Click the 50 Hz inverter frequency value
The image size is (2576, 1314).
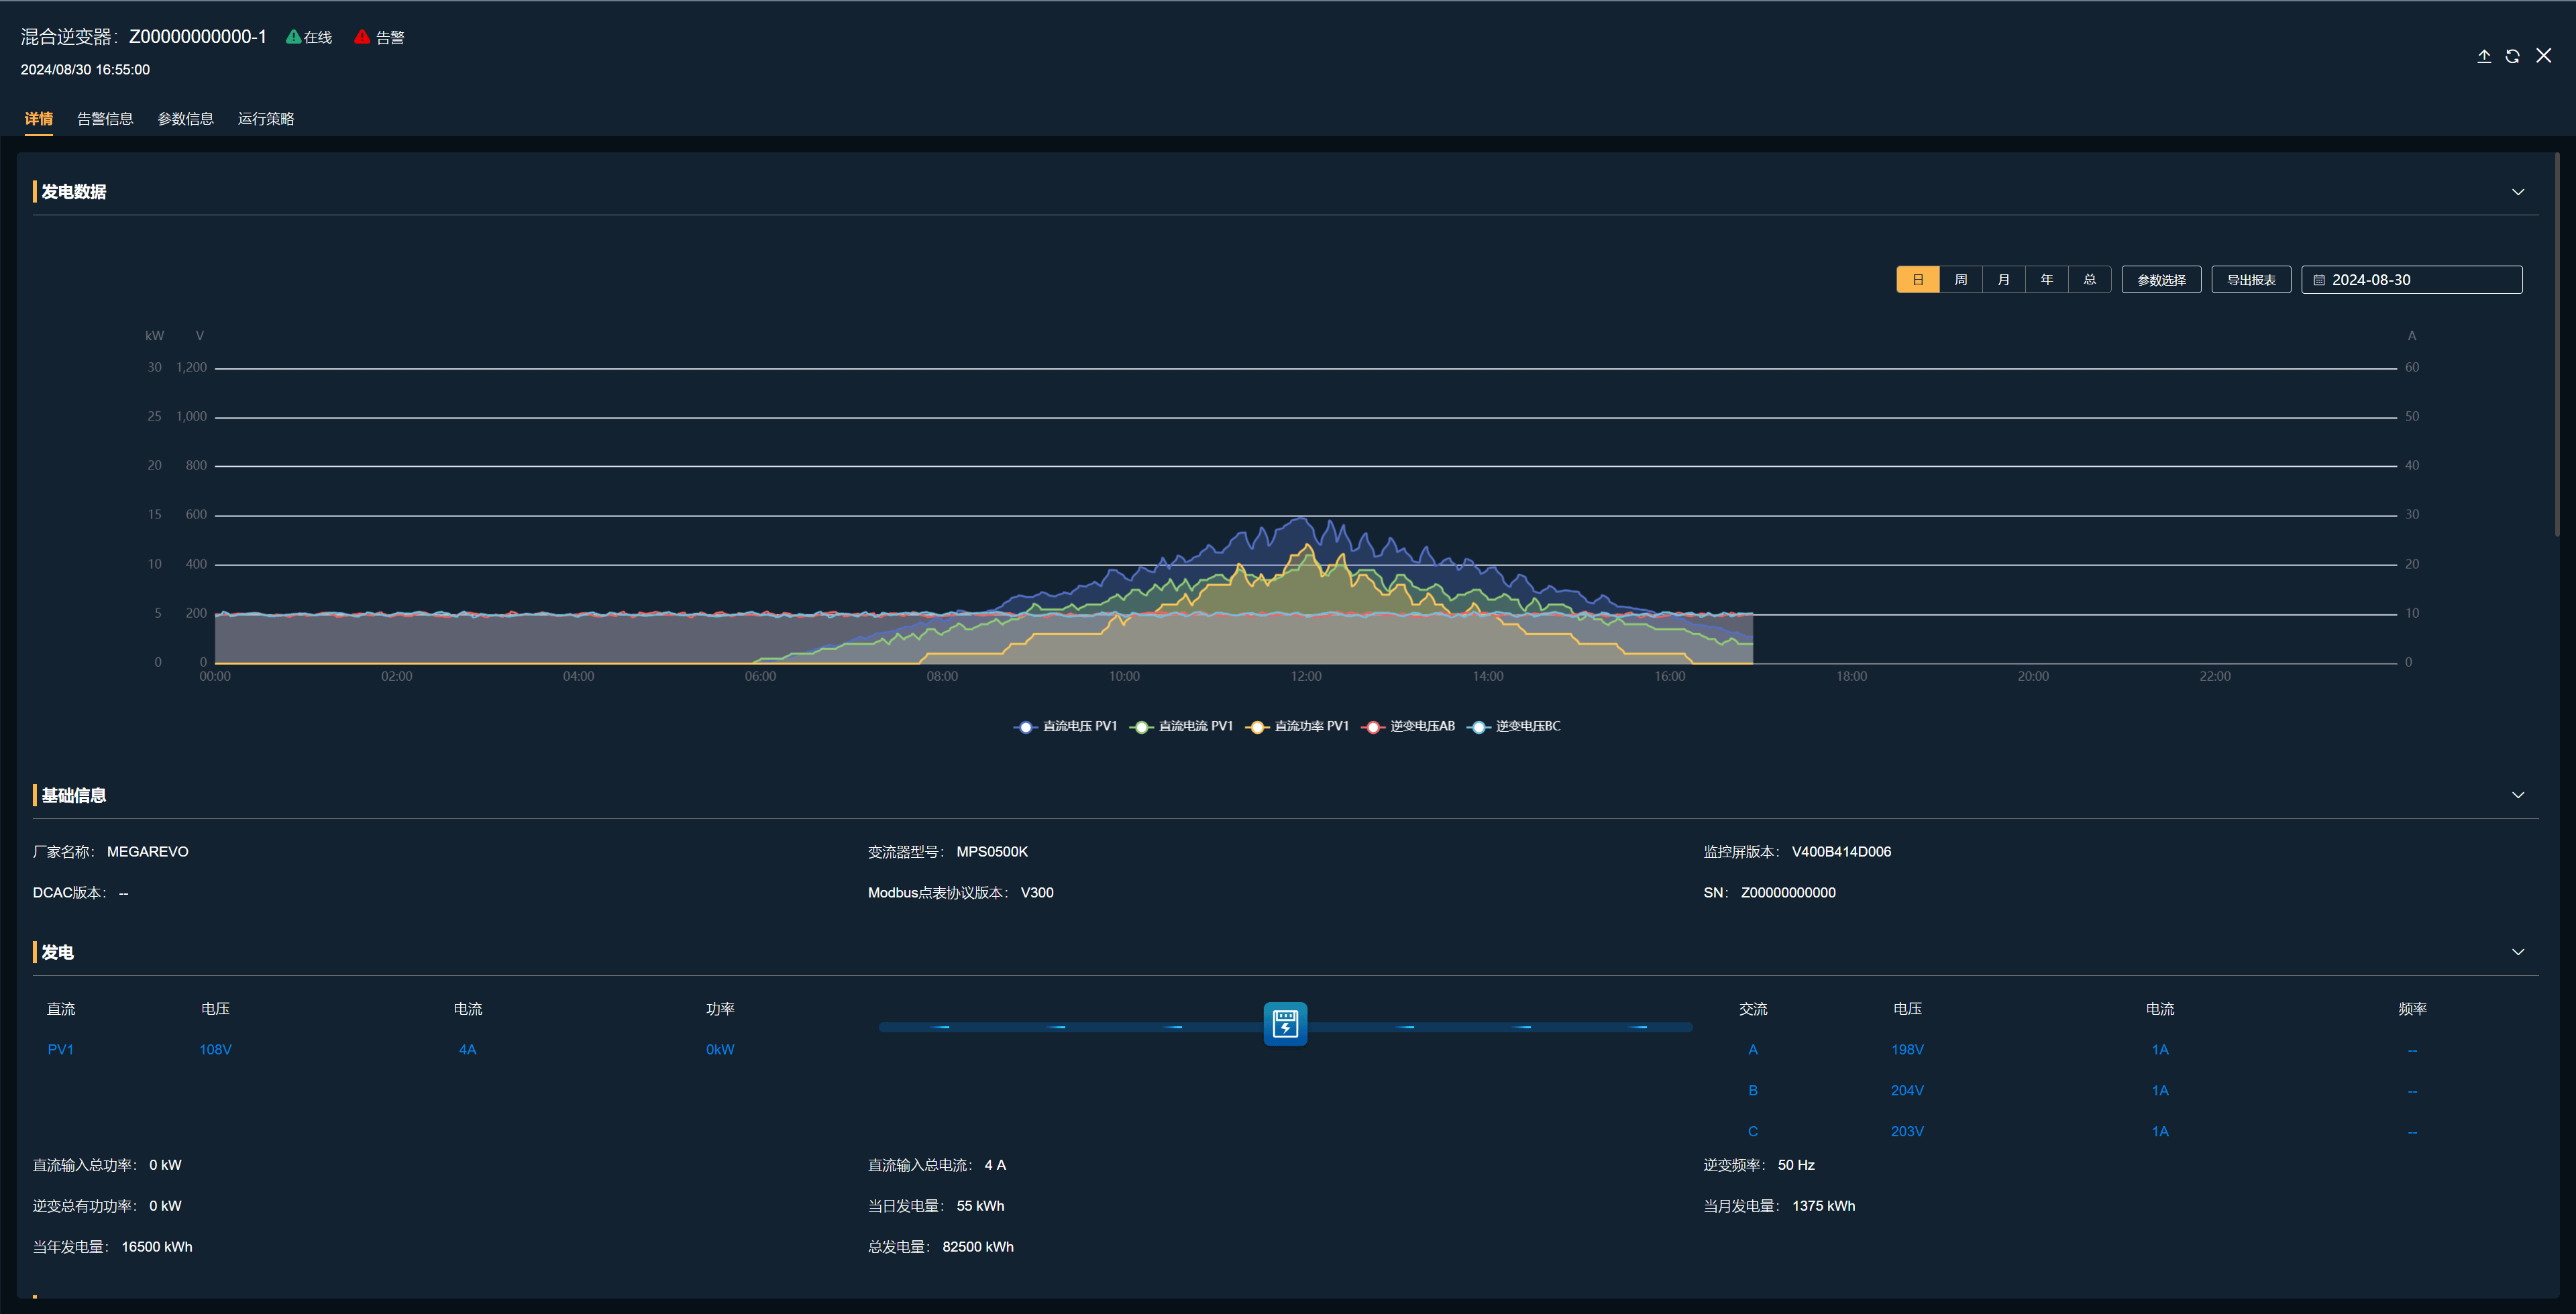(1796, 1165)
